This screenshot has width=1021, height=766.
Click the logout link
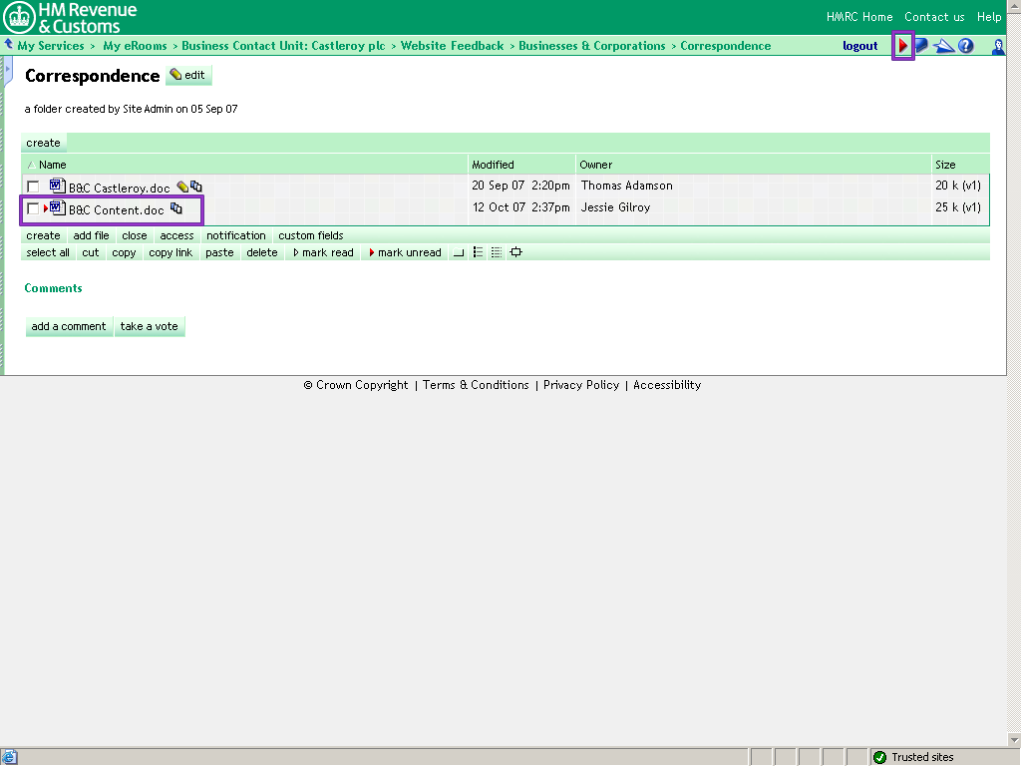click(x=859, y=46)
